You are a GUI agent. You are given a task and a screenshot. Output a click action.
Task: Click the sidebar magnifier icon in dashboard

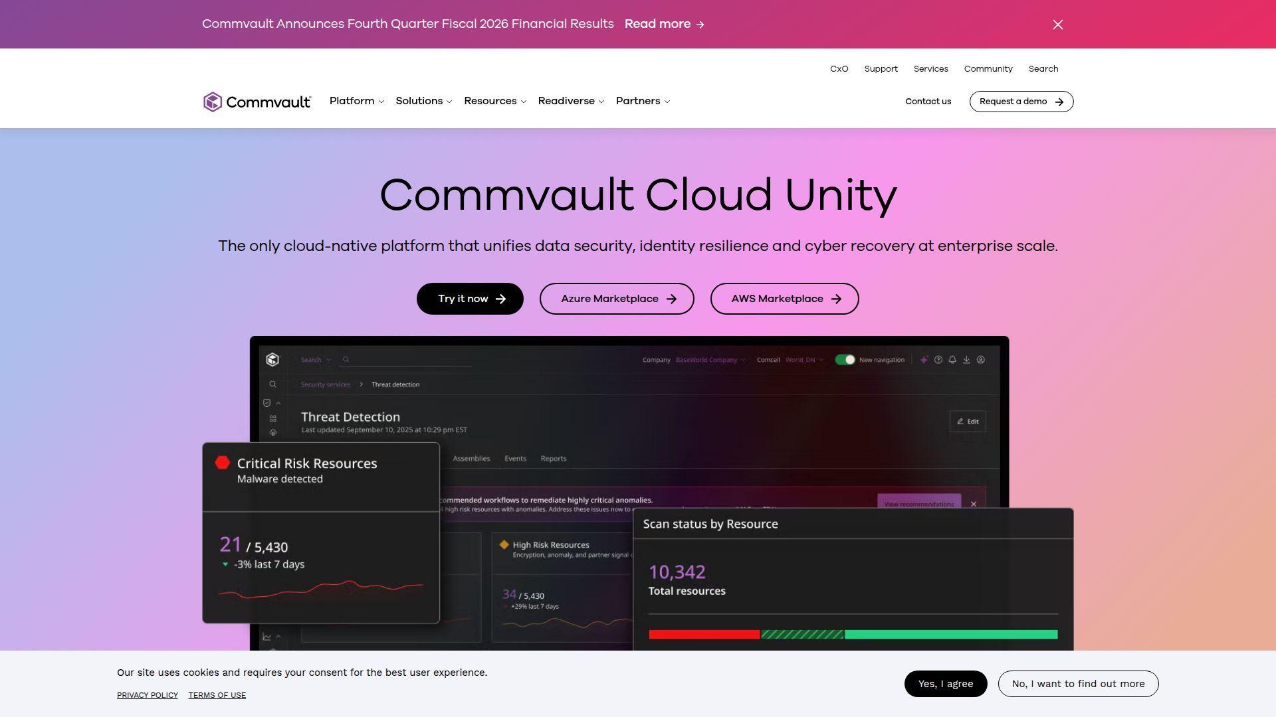pyautogui.click(x=272, y=384)
